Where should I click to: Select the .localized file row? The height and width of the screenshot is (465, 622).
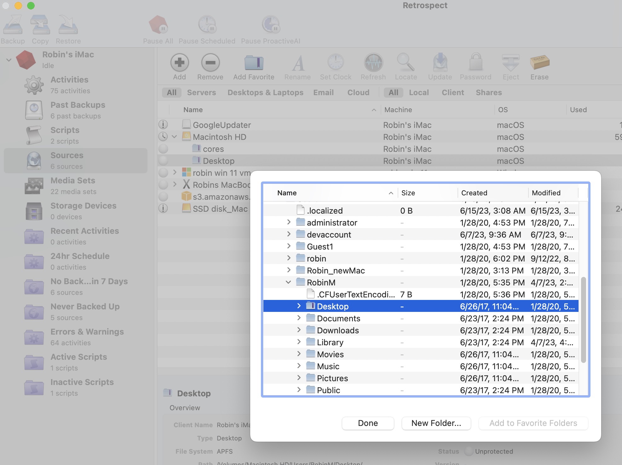421,210
